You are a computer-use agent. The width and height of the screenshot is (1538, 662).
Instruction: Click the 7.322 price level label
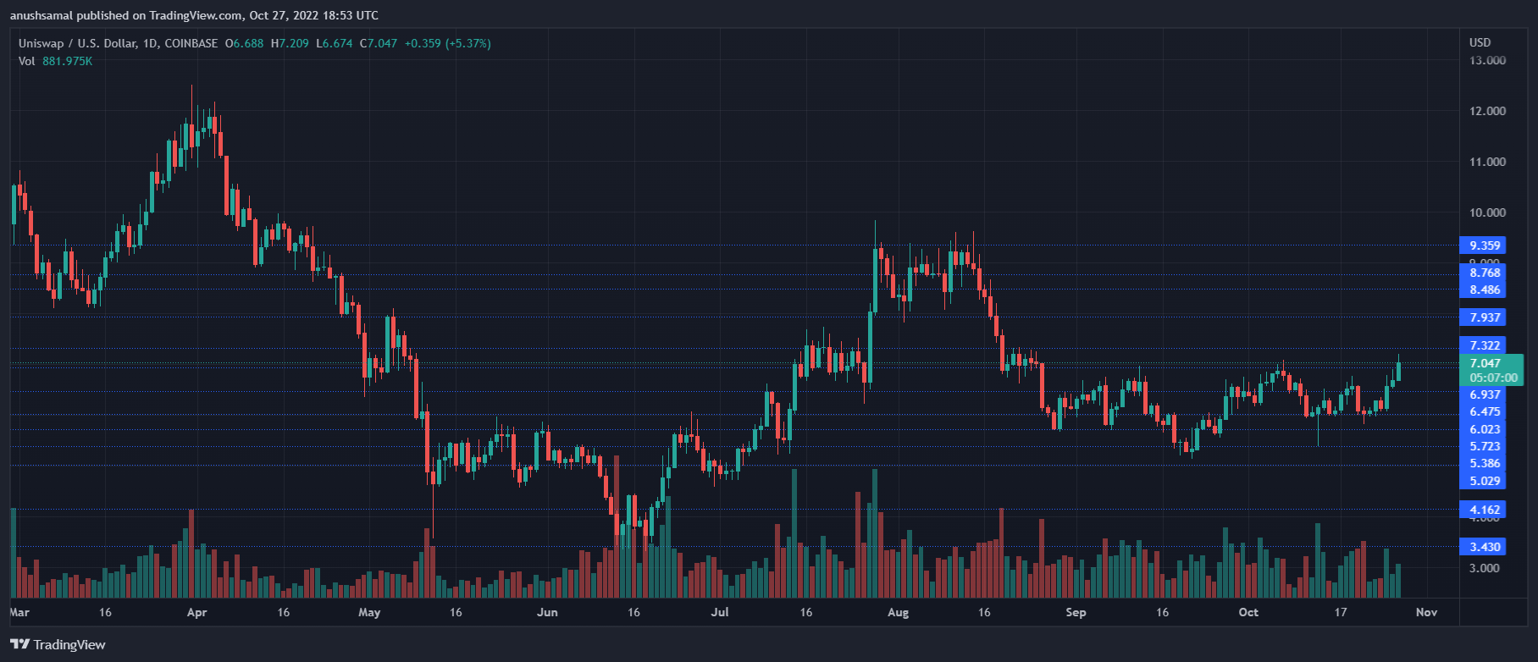click(x=1482, y=345)
